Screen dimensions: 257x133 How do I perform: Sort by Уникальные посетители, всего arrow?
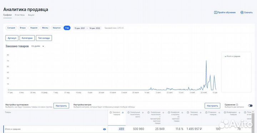click(x=143, y=112)
